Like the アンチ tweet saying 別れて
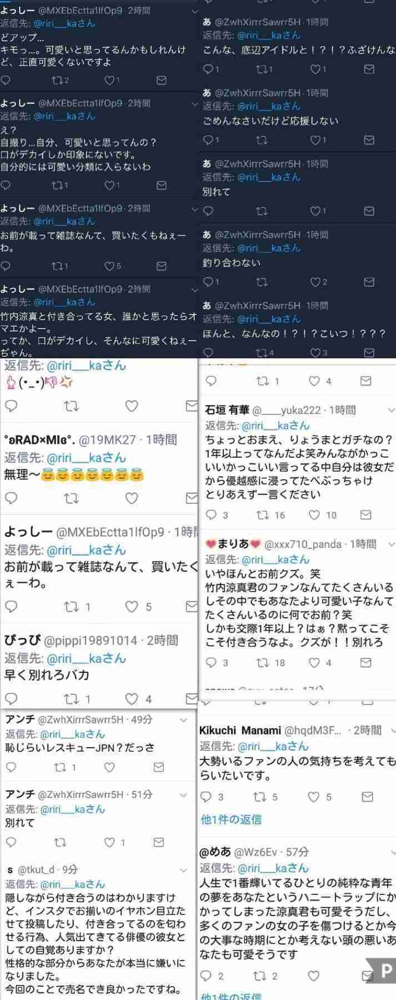Screen dimensions: 396x1000 coord(110,842)
